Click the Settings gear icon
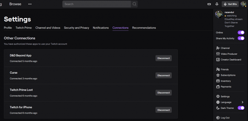 click(x=218, y=96)
